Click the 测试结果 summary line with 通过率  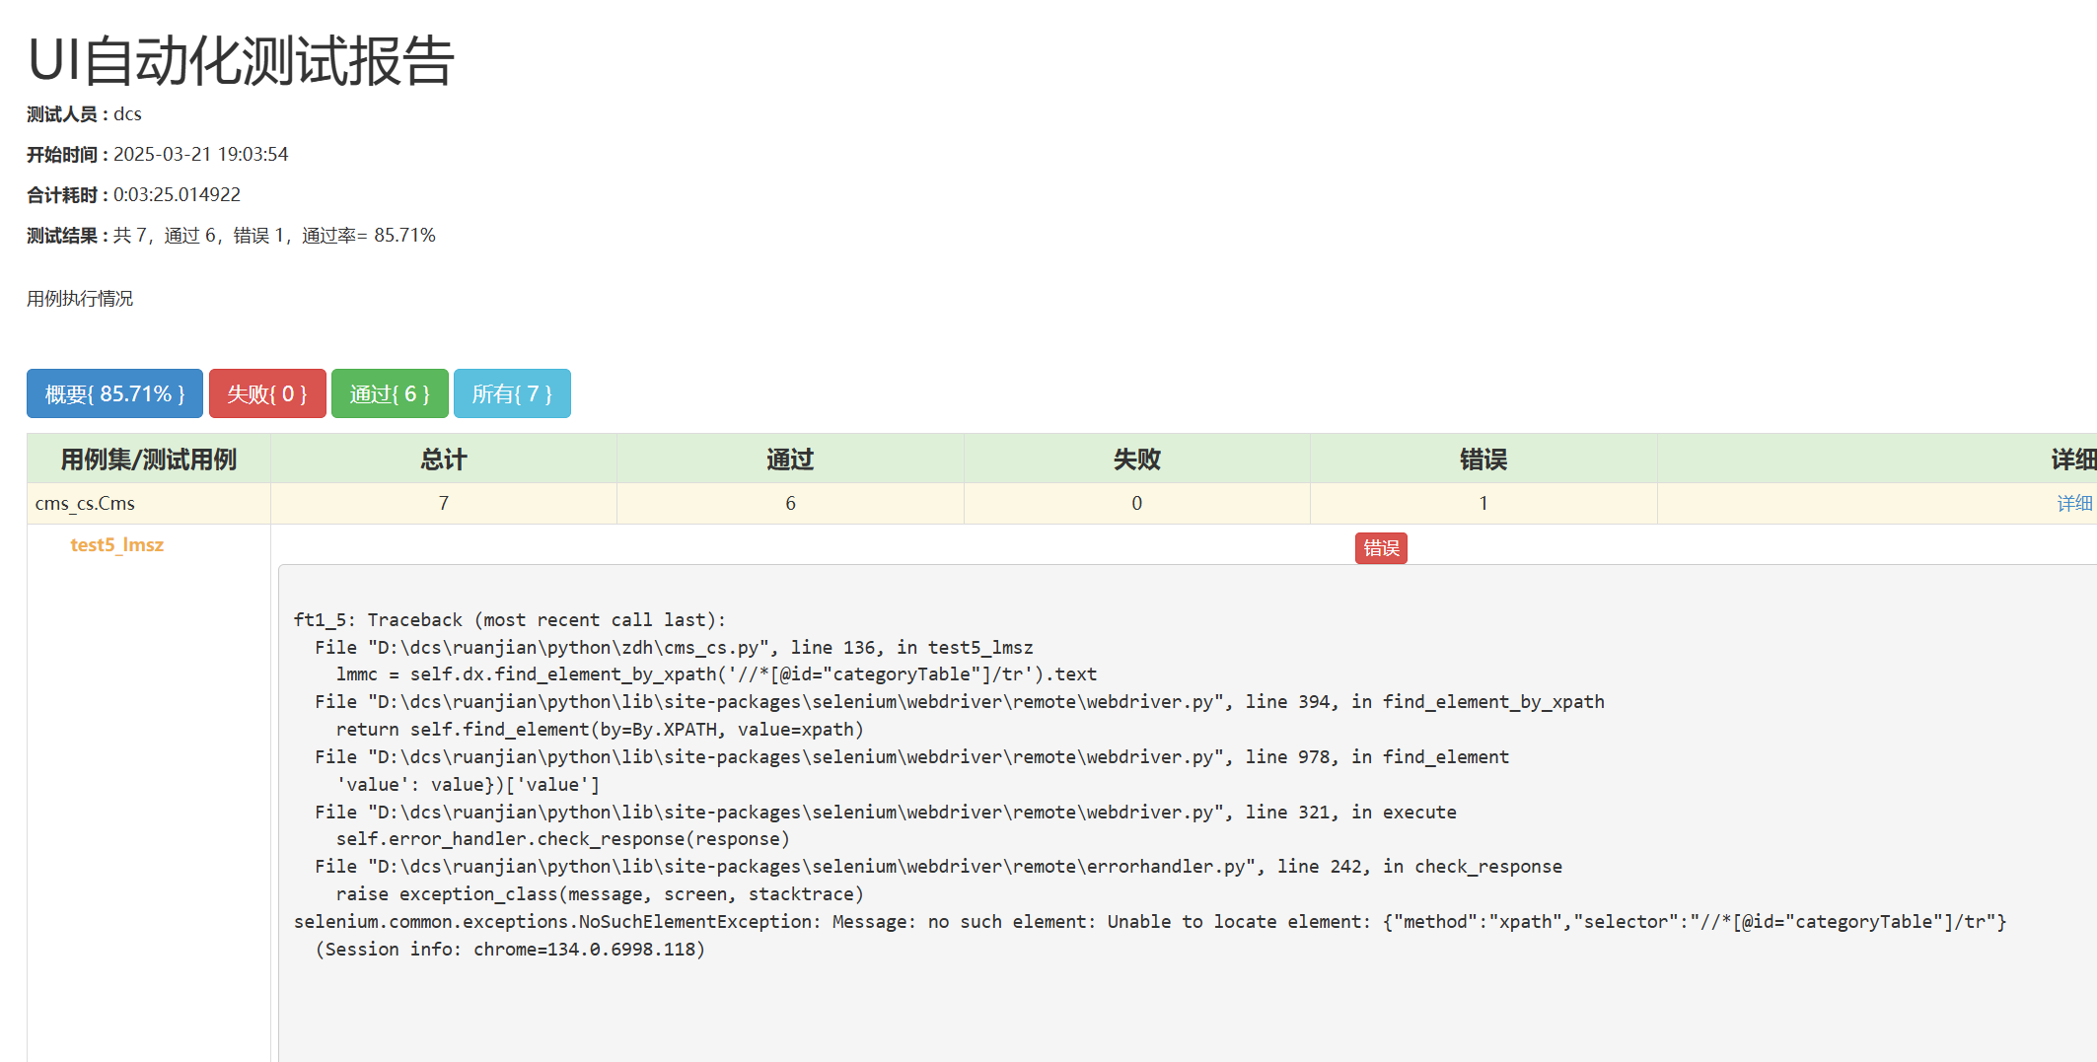click(x=231, y=236)
